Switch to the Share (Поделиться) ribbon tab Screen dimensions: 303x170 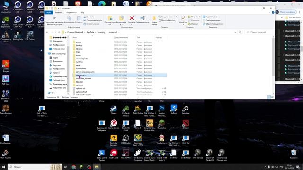tap(71, 13)
